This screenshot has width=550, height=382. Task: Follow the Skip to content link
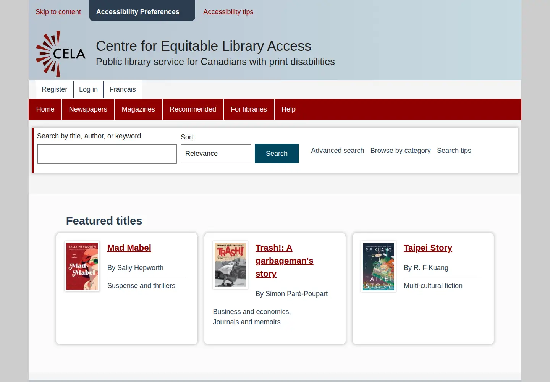pos(58,12)
